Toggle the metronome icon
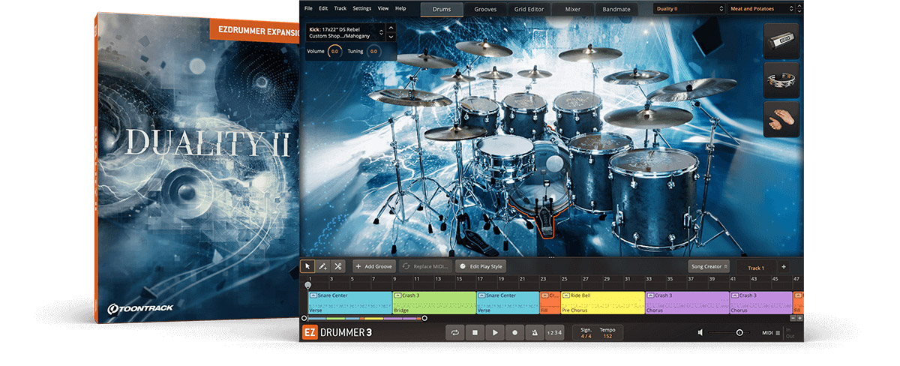900x366 pixels. click(534, 332)
